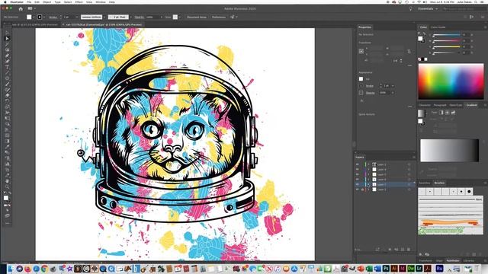Select the Zoom tool in the toolbar
The height and width of the screenshot is (274, 488).
tap(7, 186)
